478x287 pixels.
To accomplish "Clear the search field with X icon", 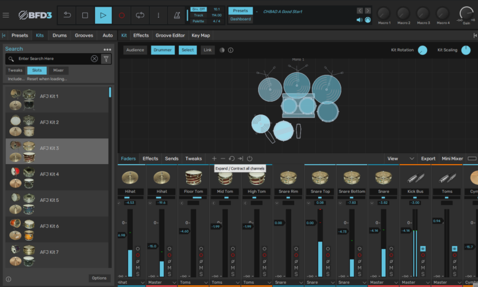I will coord(94,59).
